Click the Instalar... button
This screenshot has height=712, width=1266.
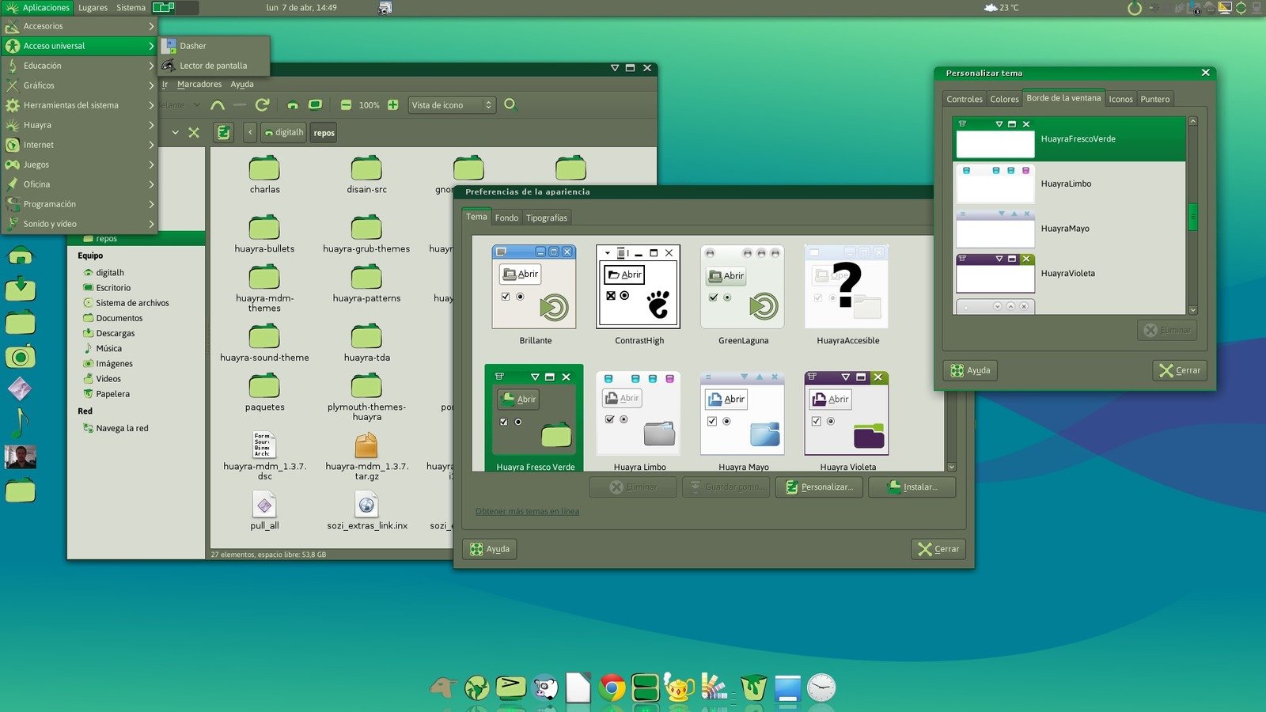point(912,487)
